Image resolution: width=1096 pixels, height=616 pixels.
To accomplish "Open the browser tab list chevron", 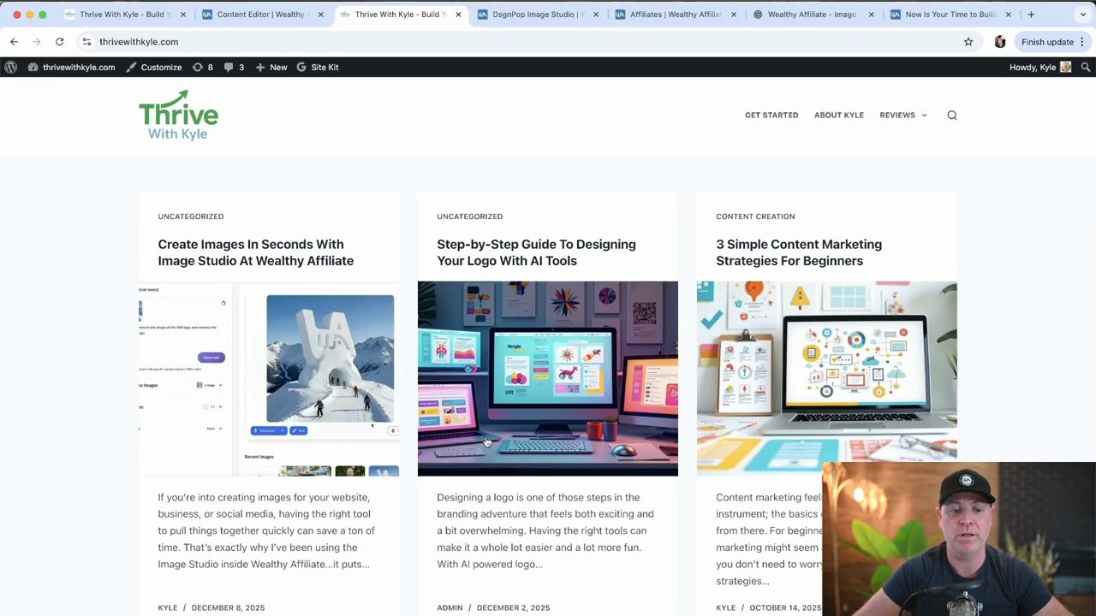I will (x=1082, y=15).
